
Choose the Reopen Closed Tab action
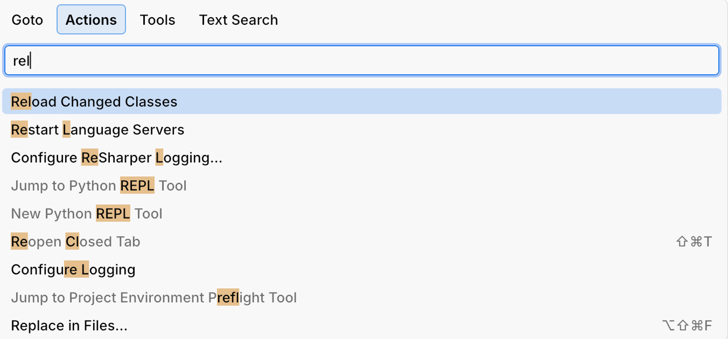coord(75,241)
